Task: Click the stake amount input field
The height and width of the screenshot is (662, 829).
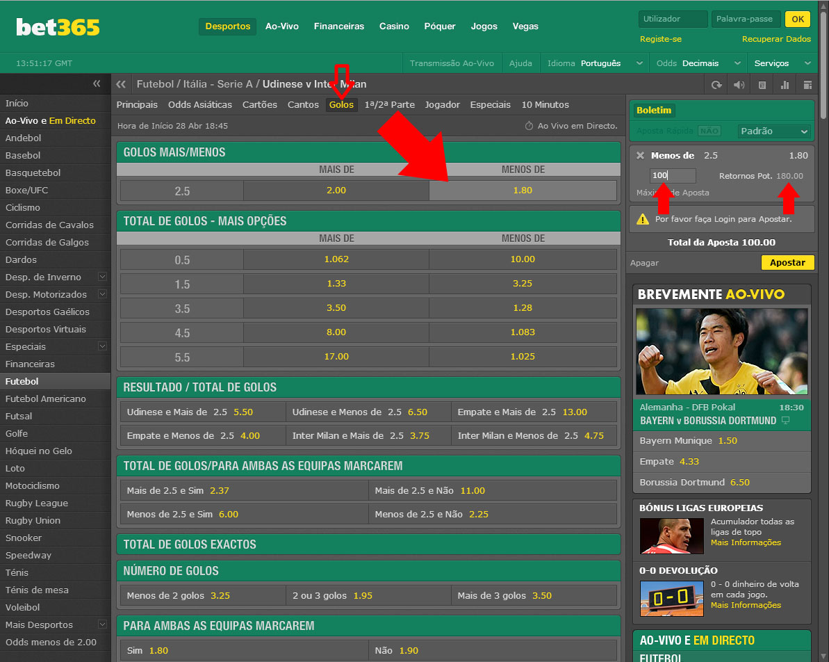Action: click(672, 176)
